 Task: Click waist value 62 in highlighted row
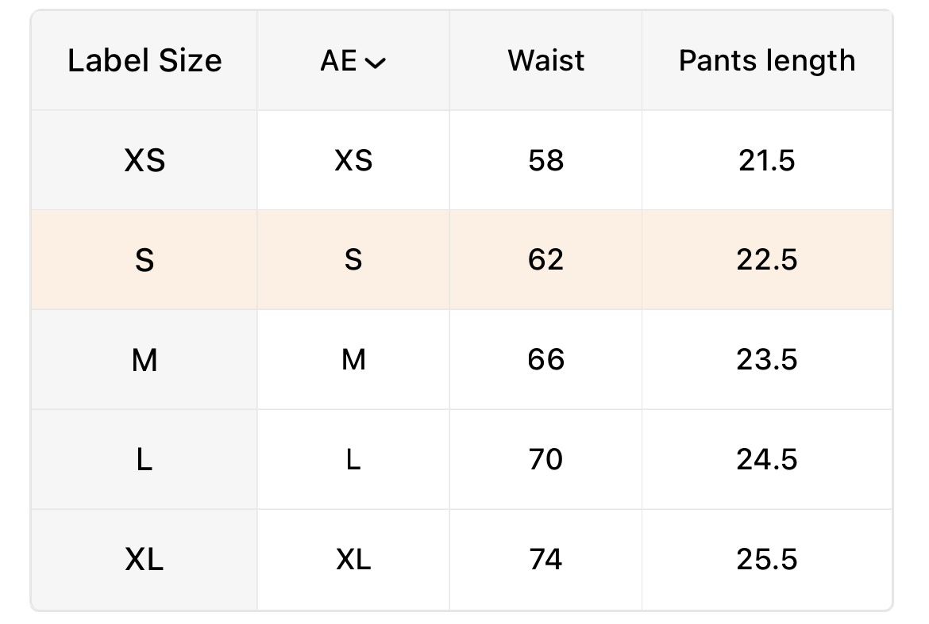coord(545,260)
